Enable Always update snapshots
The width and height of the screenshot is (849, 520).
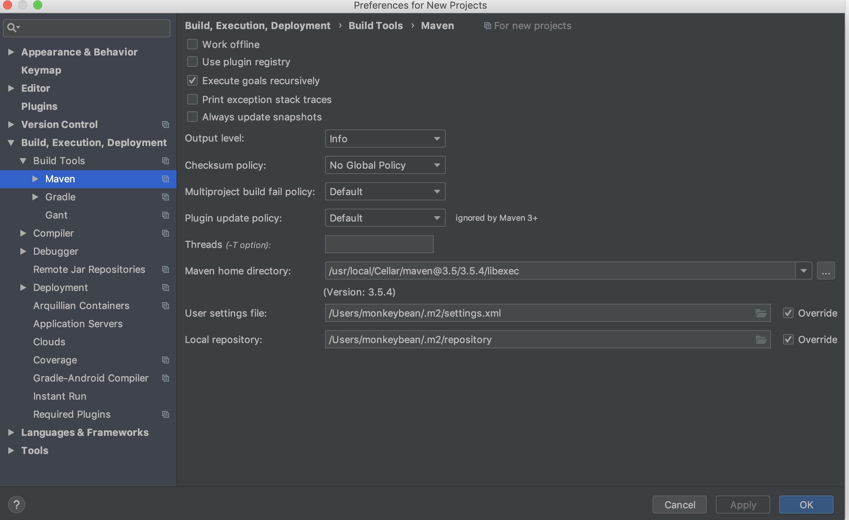pyautogui.click(x=192, y=117)
